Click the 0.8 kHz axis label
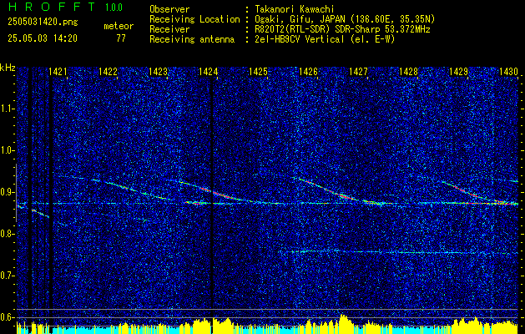The image size is (525, 334). click(x=8, y=234)
